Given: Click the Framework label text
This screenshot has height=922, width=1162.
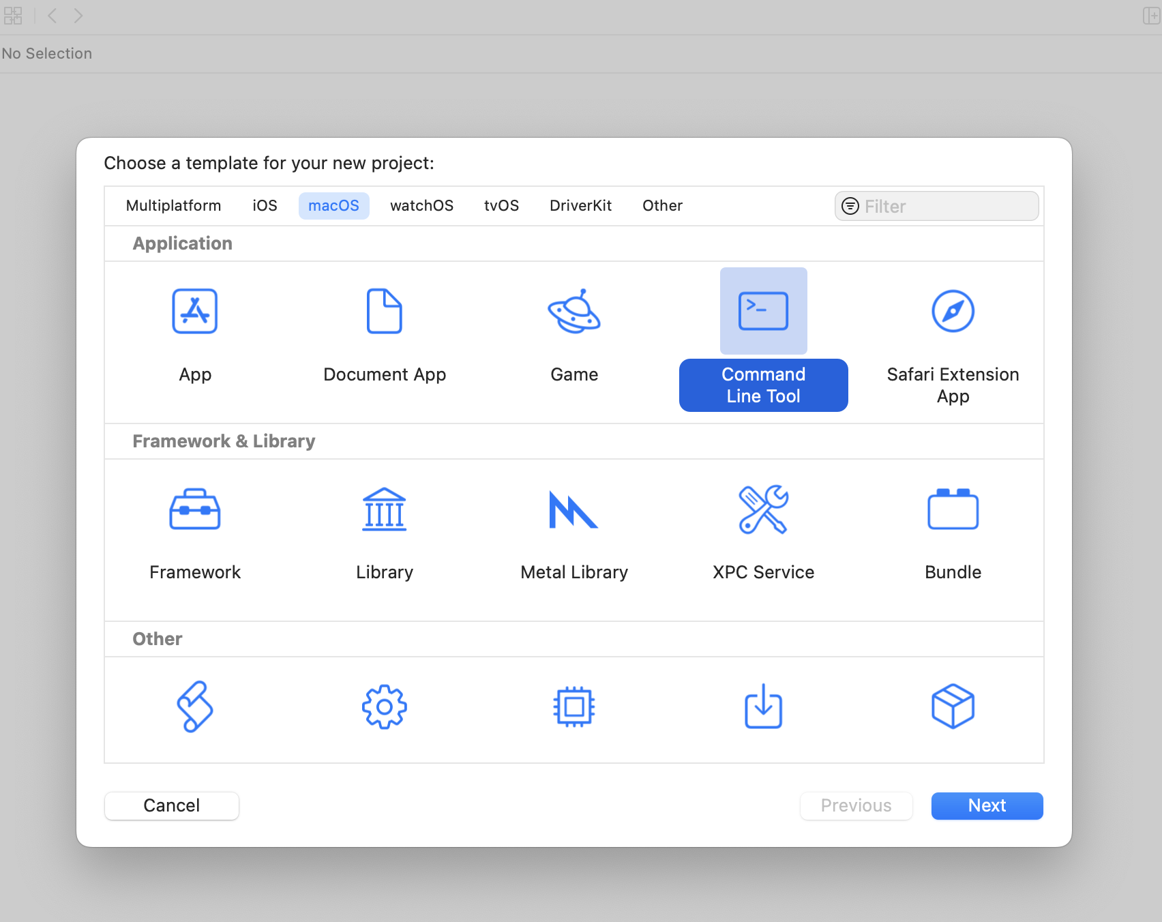Looking at the screenshot, I should 195,572.
